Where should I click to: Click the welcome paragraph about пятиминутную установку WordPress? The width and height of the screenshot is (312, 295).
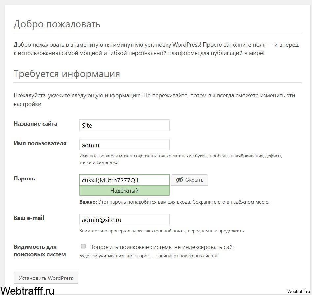click(156, 49)
